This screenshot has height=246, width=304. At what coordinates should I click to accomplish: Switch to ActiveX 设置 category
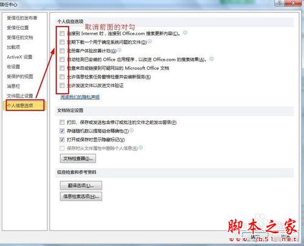pos(19,57)
